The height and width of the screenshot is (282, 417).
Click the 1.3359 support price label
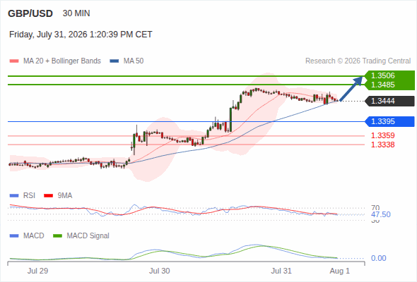click(382, 135)
